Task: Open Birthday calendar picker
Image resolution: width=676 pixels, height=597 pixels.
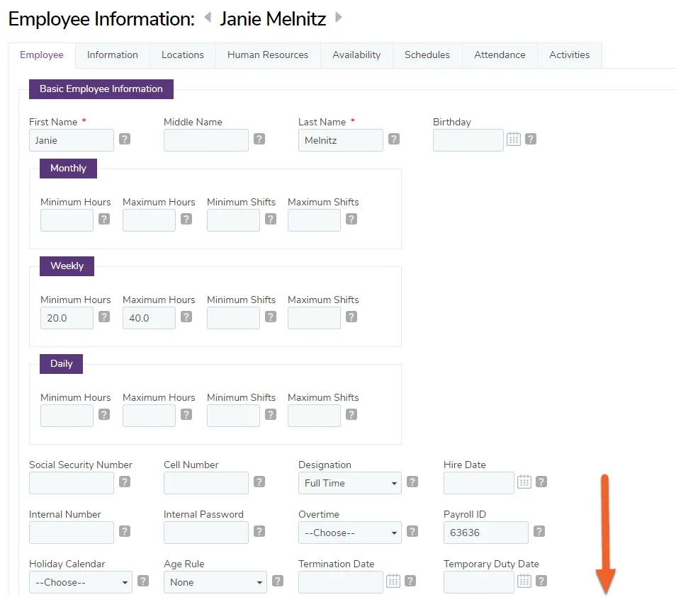Action: pos(514,139)
